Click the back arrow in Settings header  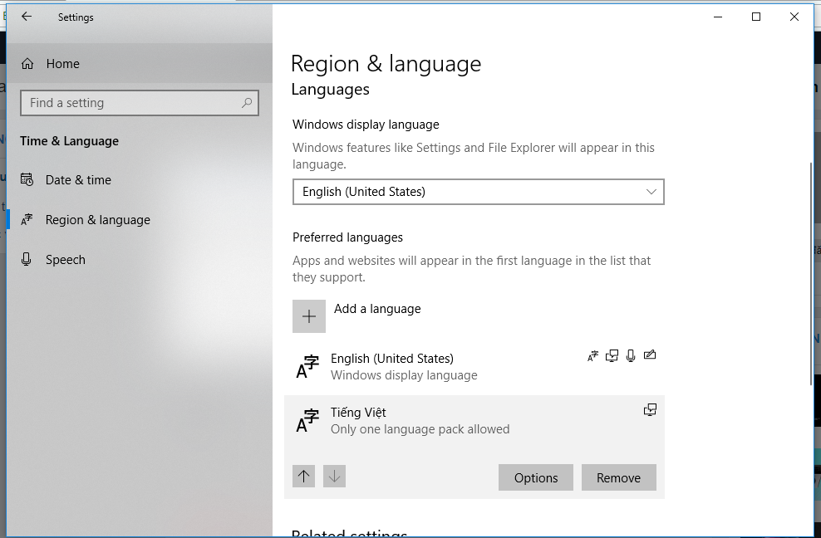[x=27, y=17]
